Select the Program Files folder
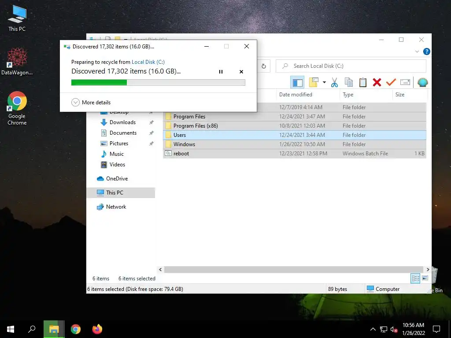This screenshot has height=338, width=451. coord(295,116)
